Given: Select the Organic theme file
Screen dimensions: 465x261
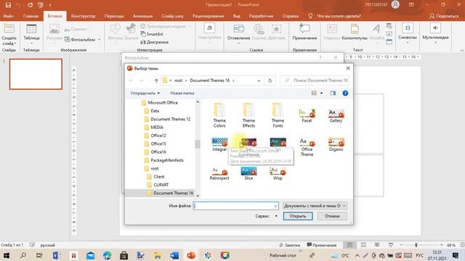Looking at the screenshot, I should point(336,145).
